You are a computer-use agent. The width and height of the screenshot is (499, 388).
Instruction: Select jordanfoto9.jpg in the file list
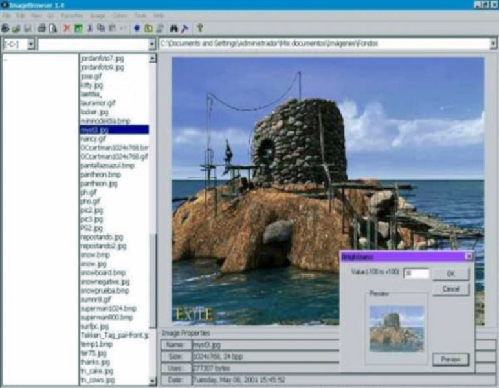pyautogui.click(x=102, y=67)
